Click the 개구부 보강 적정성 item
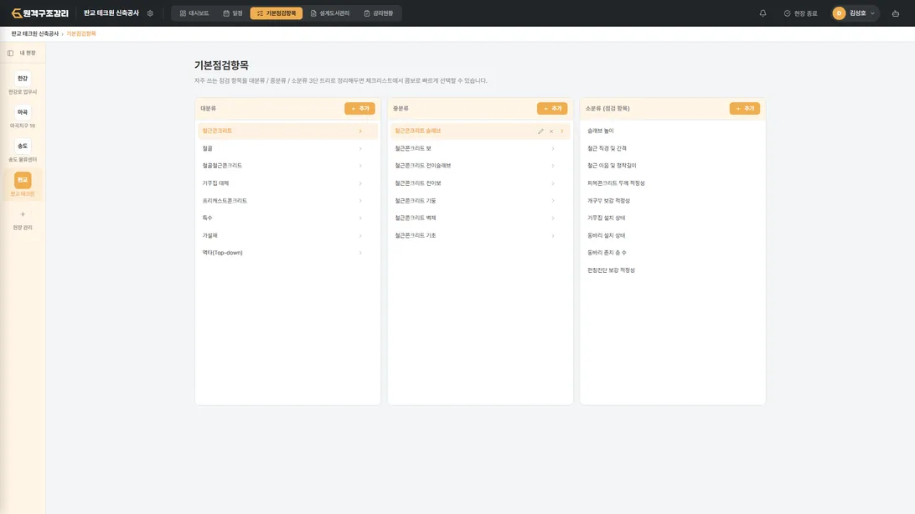Screen dimensions: 915x514 pos(608,200)
